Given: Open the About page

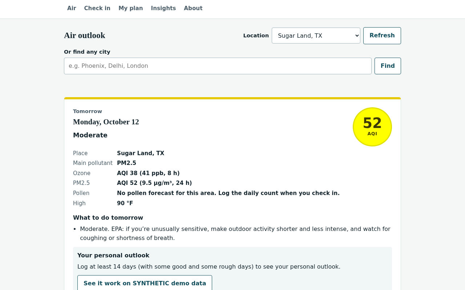Looking at the screenshot, I should tap(193, 8).
